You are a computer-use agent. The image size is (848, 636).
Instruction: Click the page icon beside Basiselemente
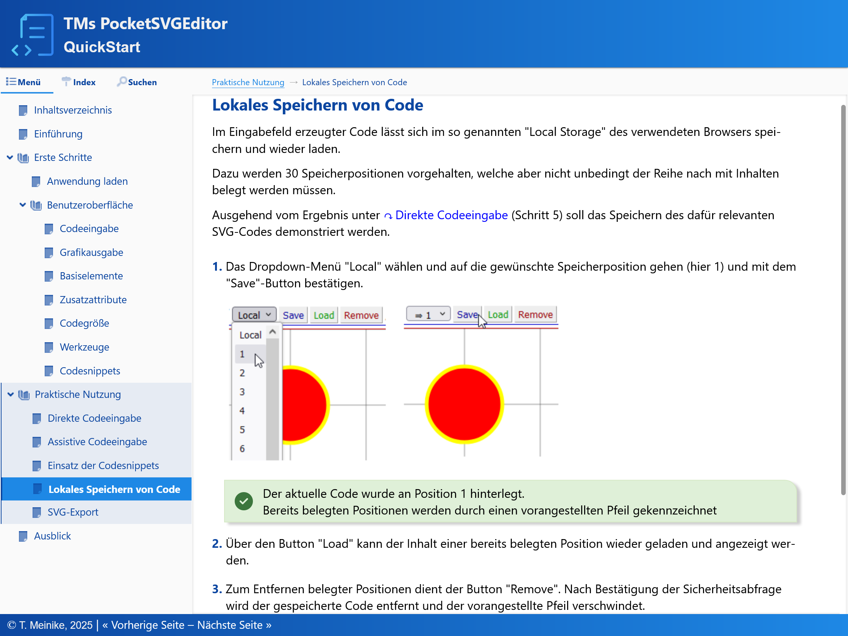coord(49,276)
